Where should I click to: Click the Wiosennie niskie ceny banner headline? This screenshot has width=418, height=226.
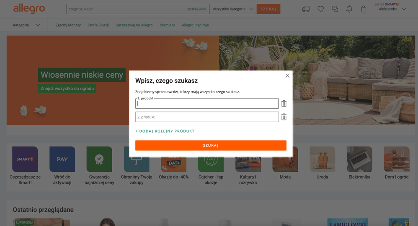[x=82, y=75]
